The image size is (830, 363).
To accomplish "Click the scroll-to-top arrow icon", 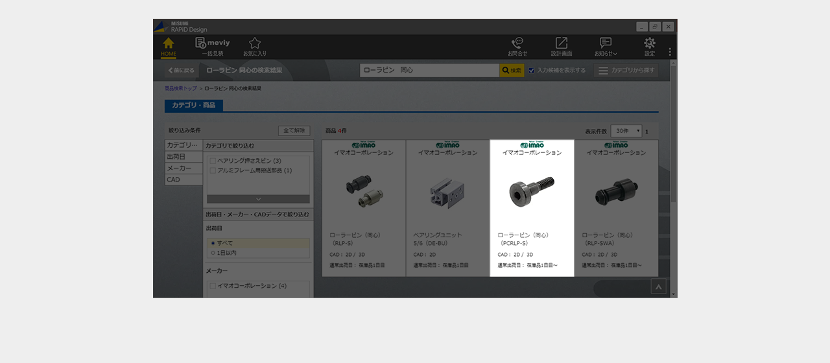I will 658,287.
